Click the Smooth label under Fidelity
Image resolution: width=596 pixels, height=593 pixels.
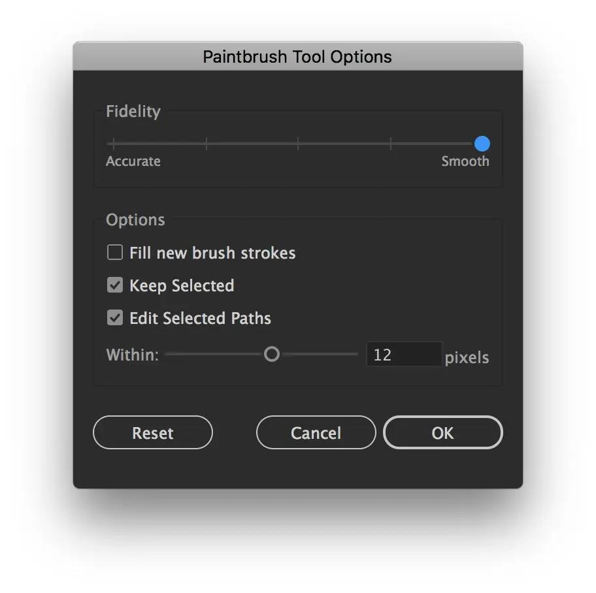click(x=465, y=161)
